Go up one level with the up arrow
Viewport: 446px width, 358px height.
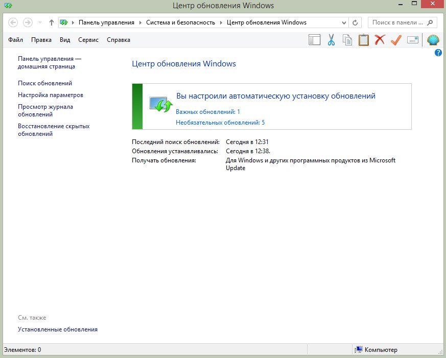(x=51, y=22)
